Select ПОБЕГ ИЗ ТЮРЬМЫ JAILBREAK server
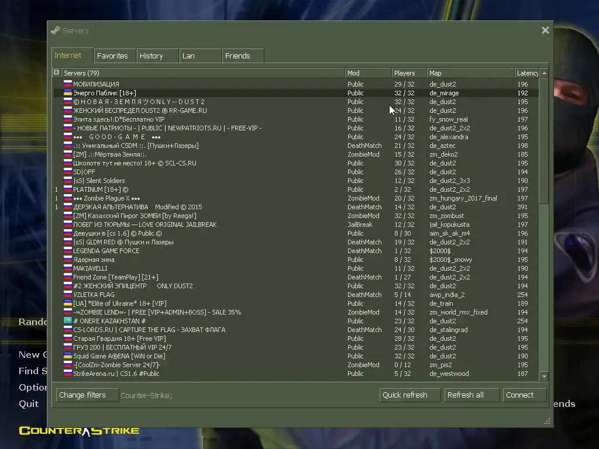This screenshot has width=599, height=449. pos(295,224)
